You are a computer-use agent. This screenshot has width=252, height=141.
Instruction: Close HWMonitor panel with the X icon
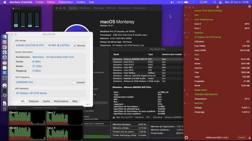point(249,7)
